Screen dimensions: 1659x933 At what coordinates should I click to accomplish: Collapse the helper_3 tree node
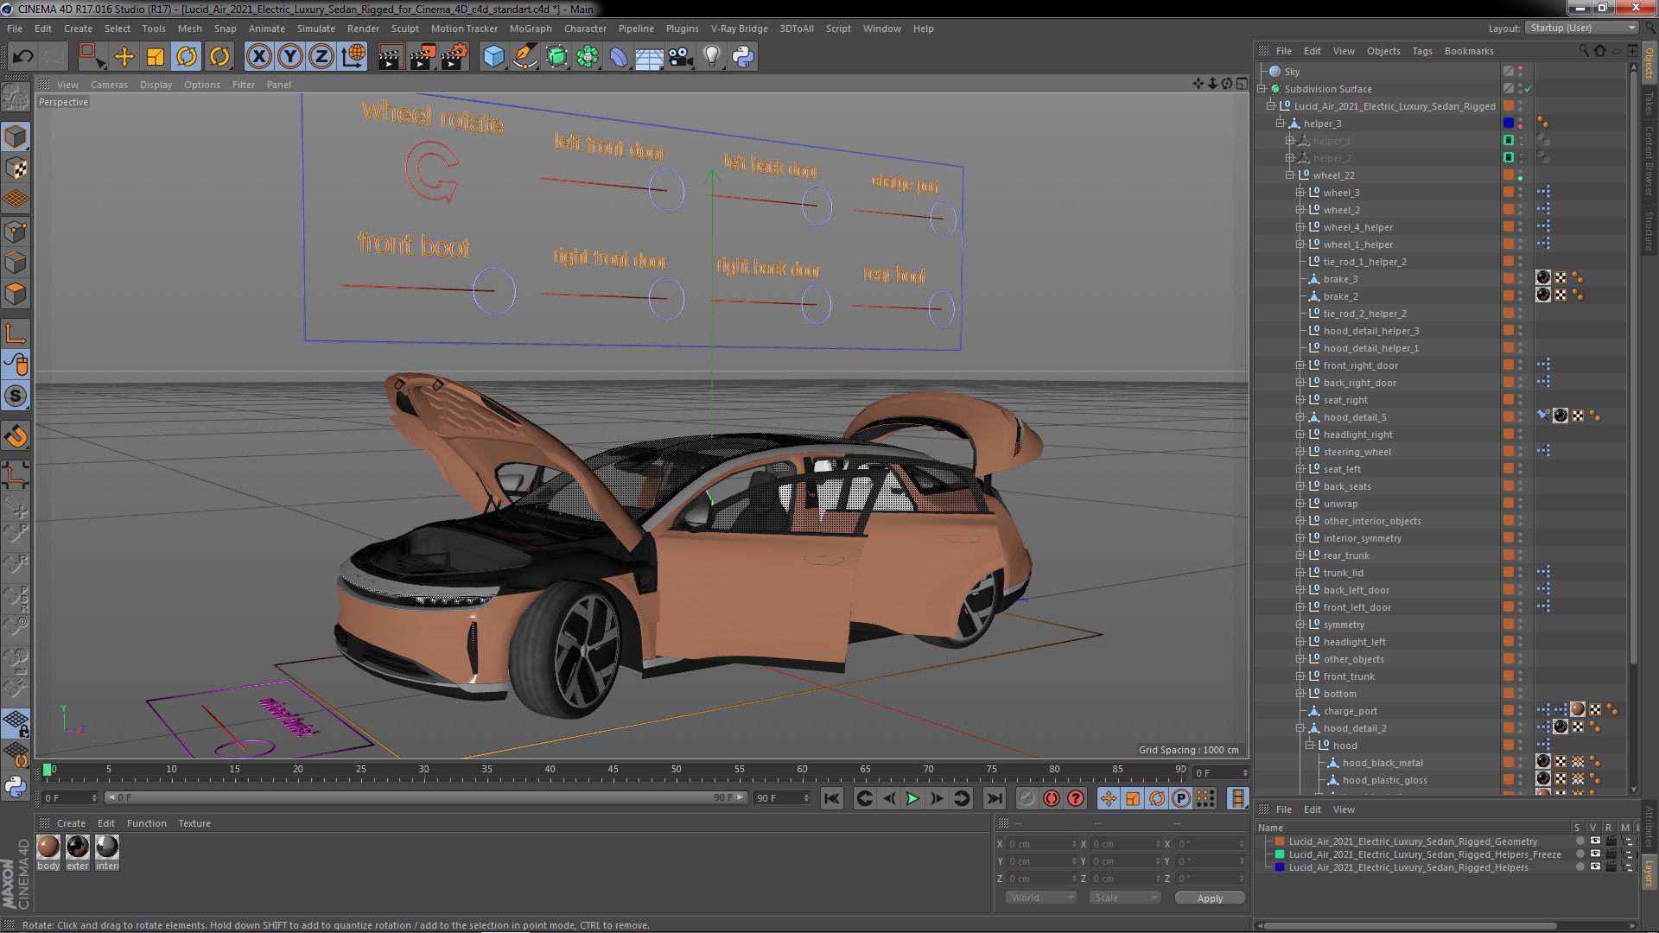(1281, 124)
